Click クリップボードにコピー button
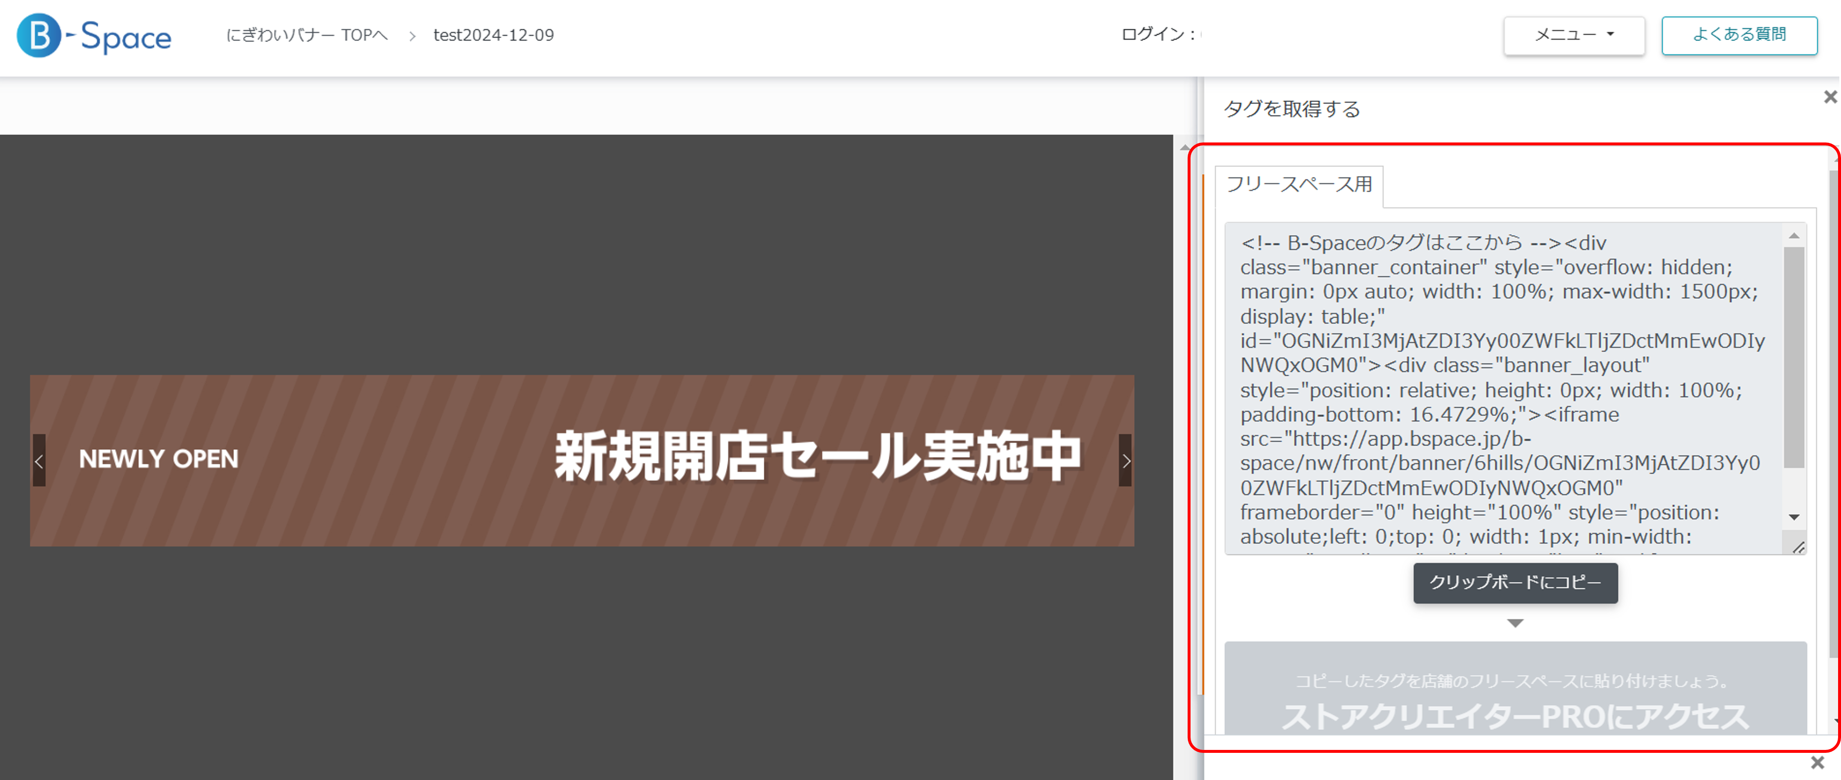 (1515, 583)
